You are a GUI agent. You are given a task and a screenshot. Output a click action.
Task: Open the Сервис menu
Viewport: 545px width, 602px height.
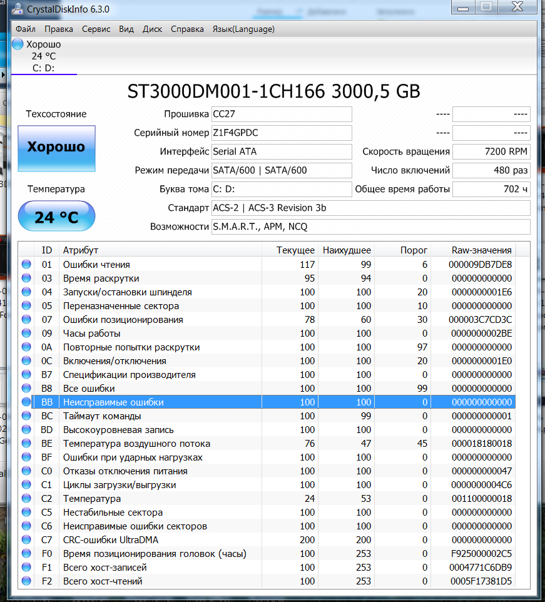coord(96,29)
